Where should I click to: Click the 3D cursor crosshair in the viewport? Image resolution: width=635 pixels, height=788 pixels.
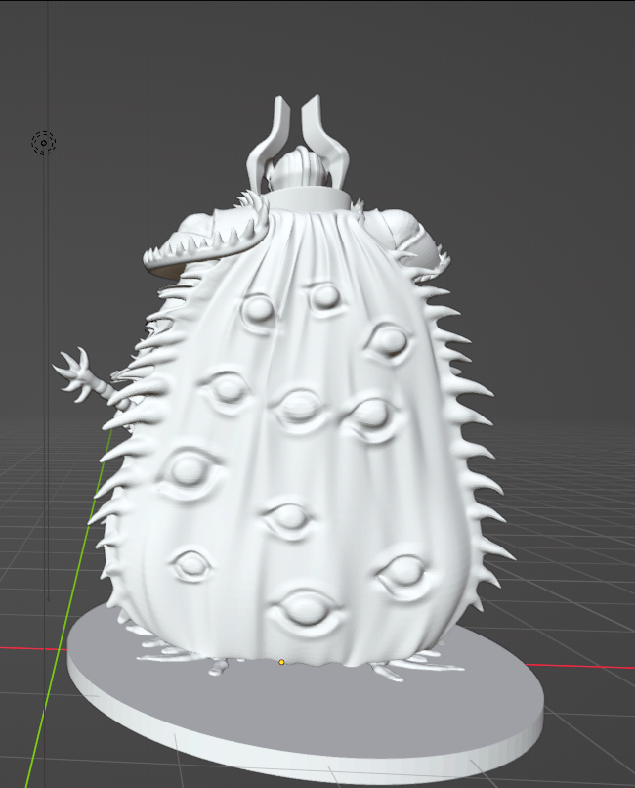[x=44, y=143]
